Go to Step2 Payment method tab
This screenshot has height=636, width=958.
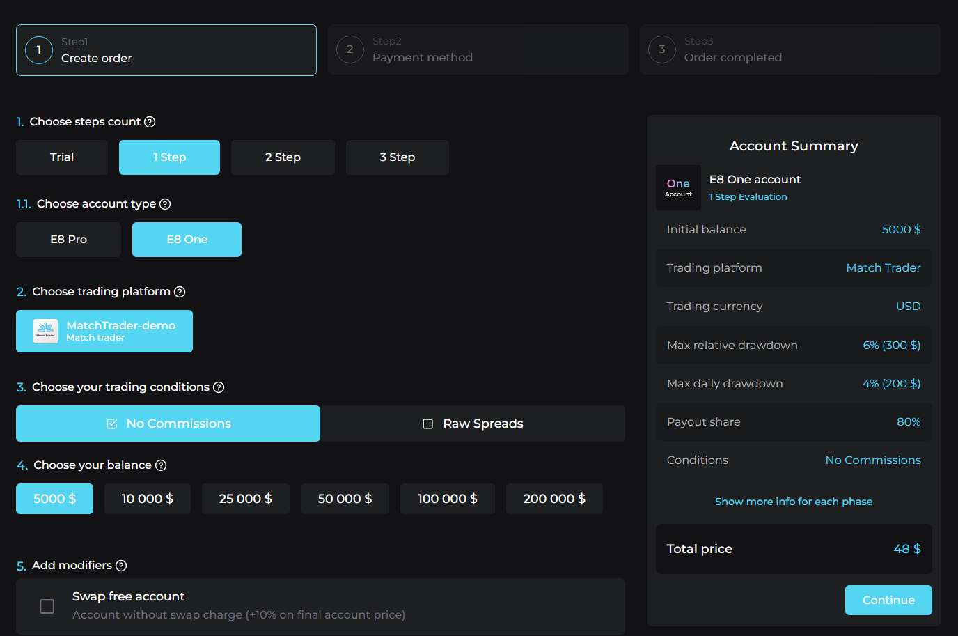(478, 49)
